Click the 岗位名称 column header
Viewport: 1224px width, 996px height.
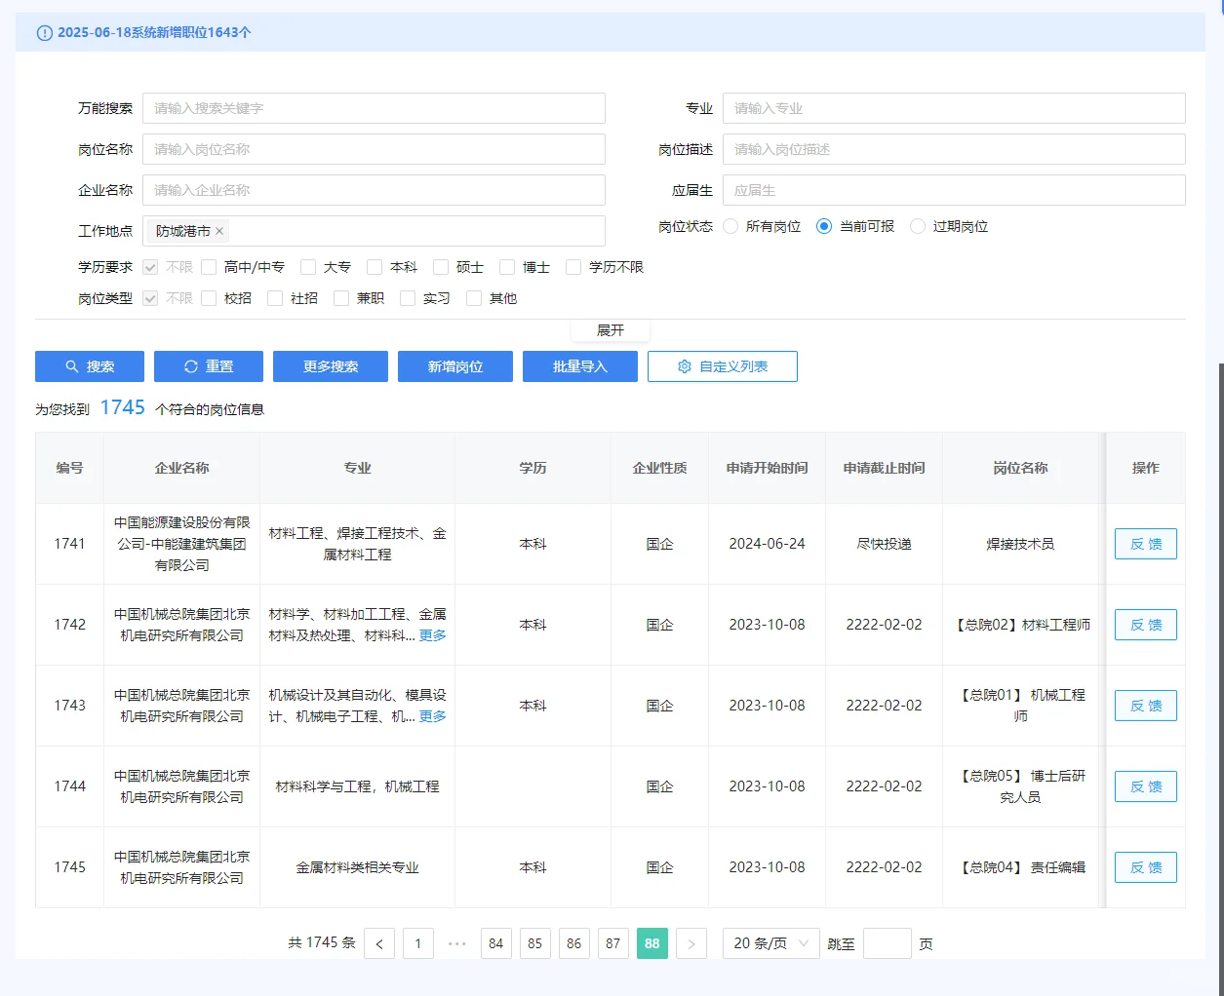point(1021,468)
